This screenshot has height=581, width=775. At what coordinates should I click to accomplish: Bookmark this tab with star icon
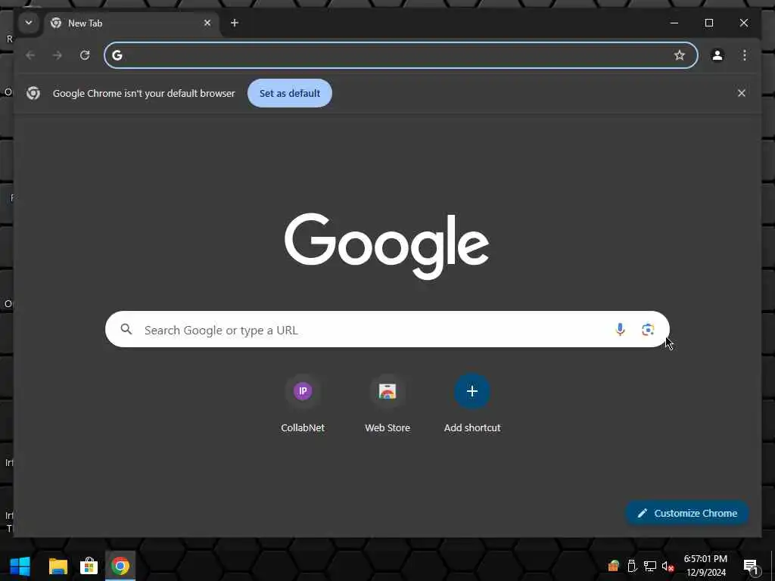point(680,55)
